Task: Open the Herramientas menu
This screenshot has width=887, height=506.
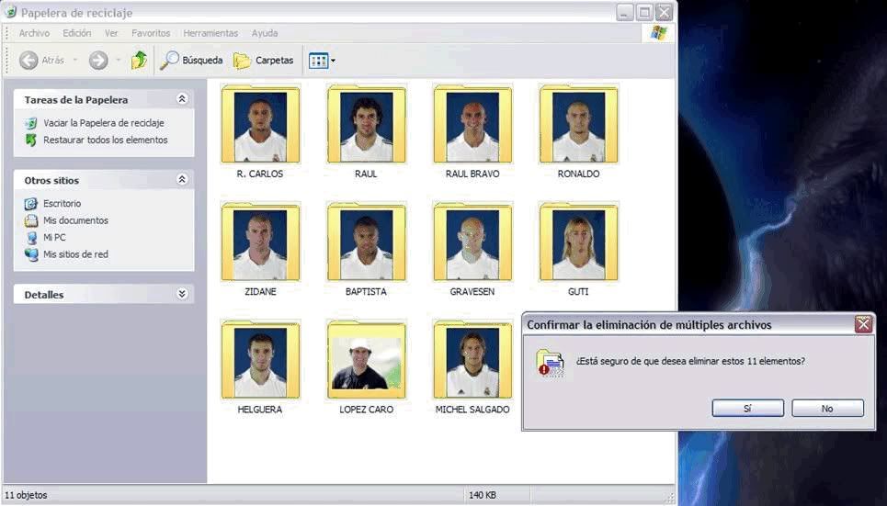Action: coord(210,33)
